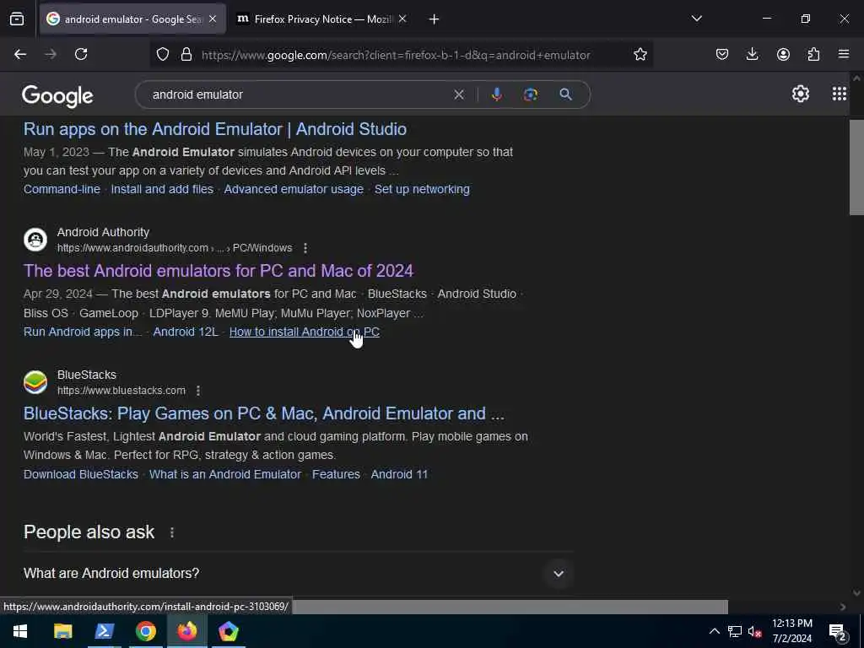
Task: Open notification center icon
Action: tap(837, 632)
